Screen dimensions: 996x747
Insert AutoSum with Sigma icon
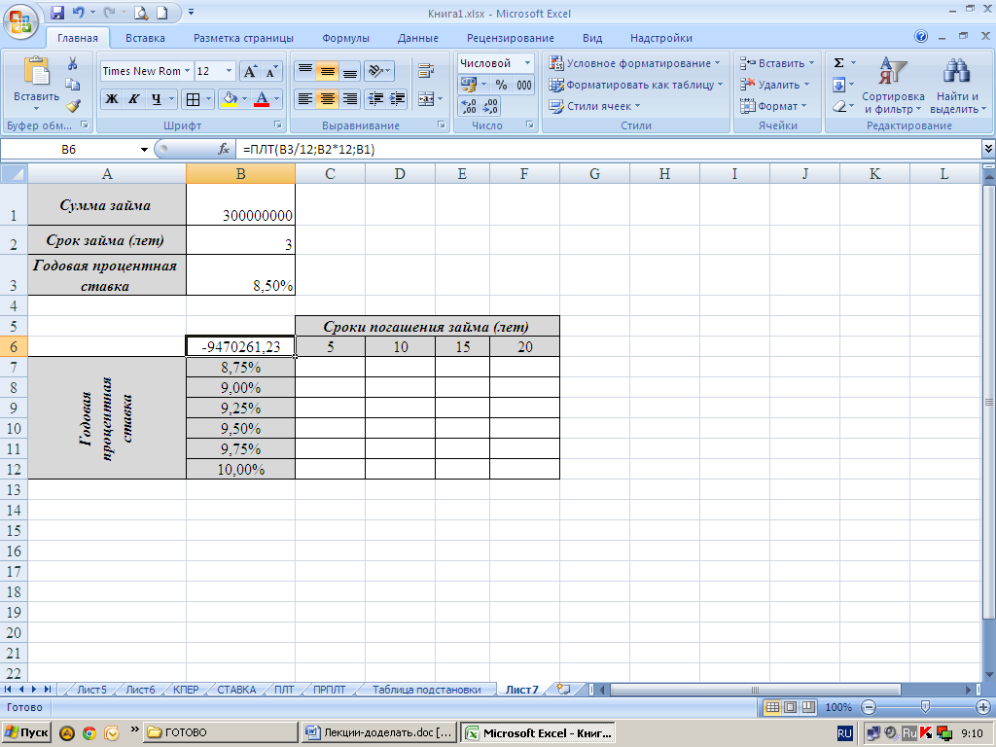[839, 63]
